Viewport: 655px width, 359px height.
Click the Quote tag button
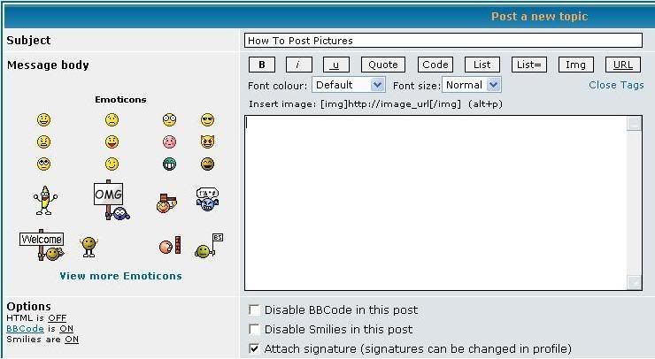point(383,65)
